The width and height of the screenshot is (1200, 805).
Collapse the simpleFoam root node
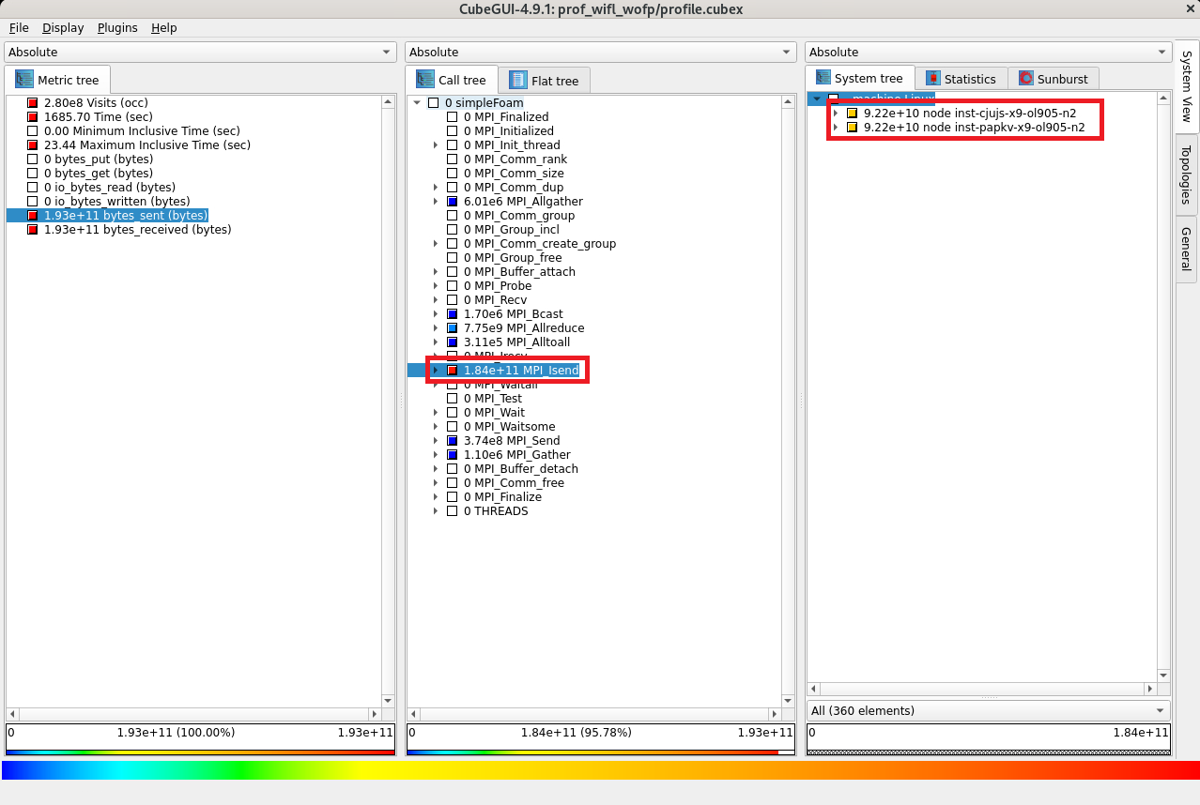[417, 103]
